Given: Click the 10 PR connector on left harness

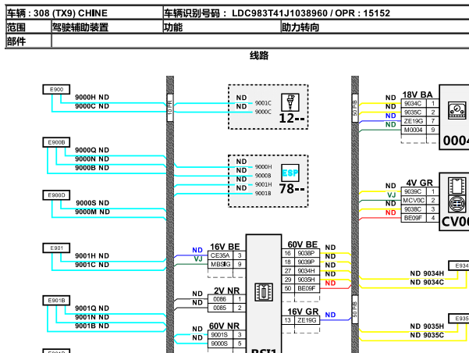Looking at the screenshot, I should pyautogui.click(x=170, y=108).
